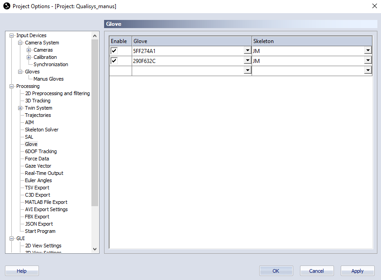Collapse the Input Devices section
381x280 pixels.
coord(12,35)
